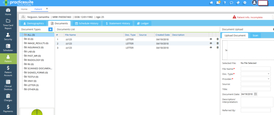Click the Patient Info Incomplete warning icon
The height and width of the screenshot is (115, 274).
[234, 17]
